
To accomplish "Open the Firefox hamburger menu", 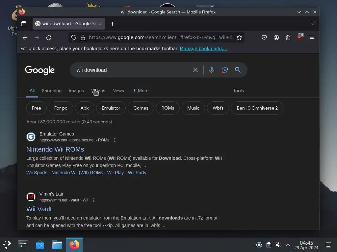I will 312,37.
